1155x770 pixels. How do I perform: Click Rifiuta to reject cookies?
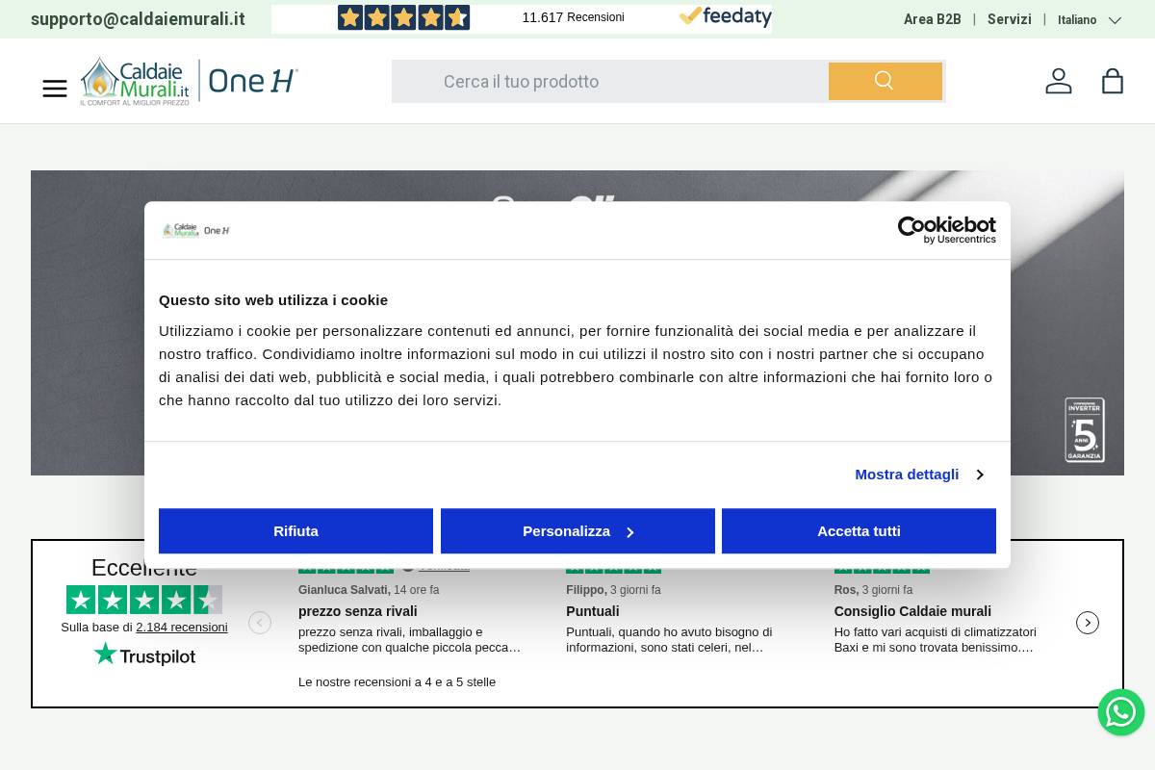[295, 531]
